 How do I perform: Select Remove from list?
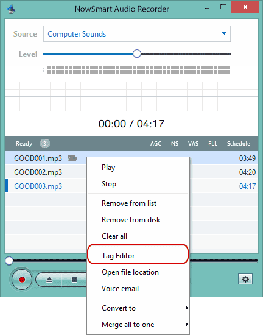pos(138,203)
